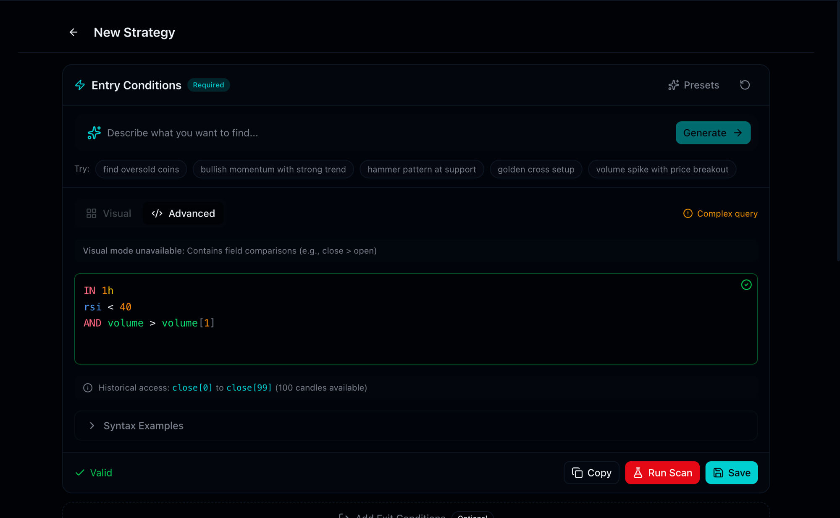Click the save icon inside the Save button
This screenshot has height=518, width=840.
(718, 473)
